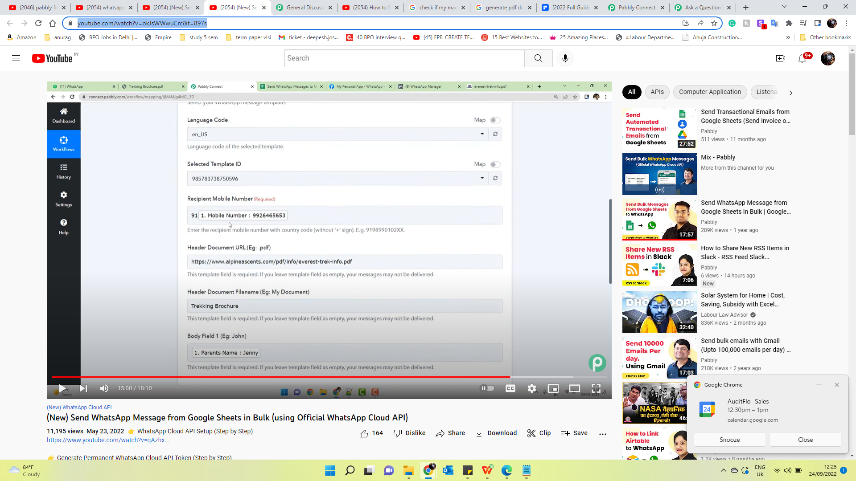
Task: Switch to miniplayer mode
Action: (x=553, y=388)
